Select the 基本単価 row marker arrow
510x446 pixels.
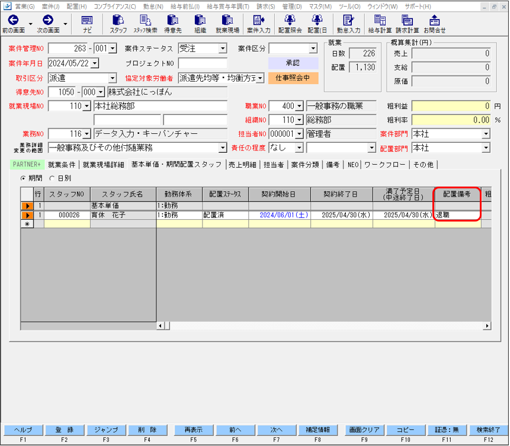pyautogui.click(x=27, y=206)
